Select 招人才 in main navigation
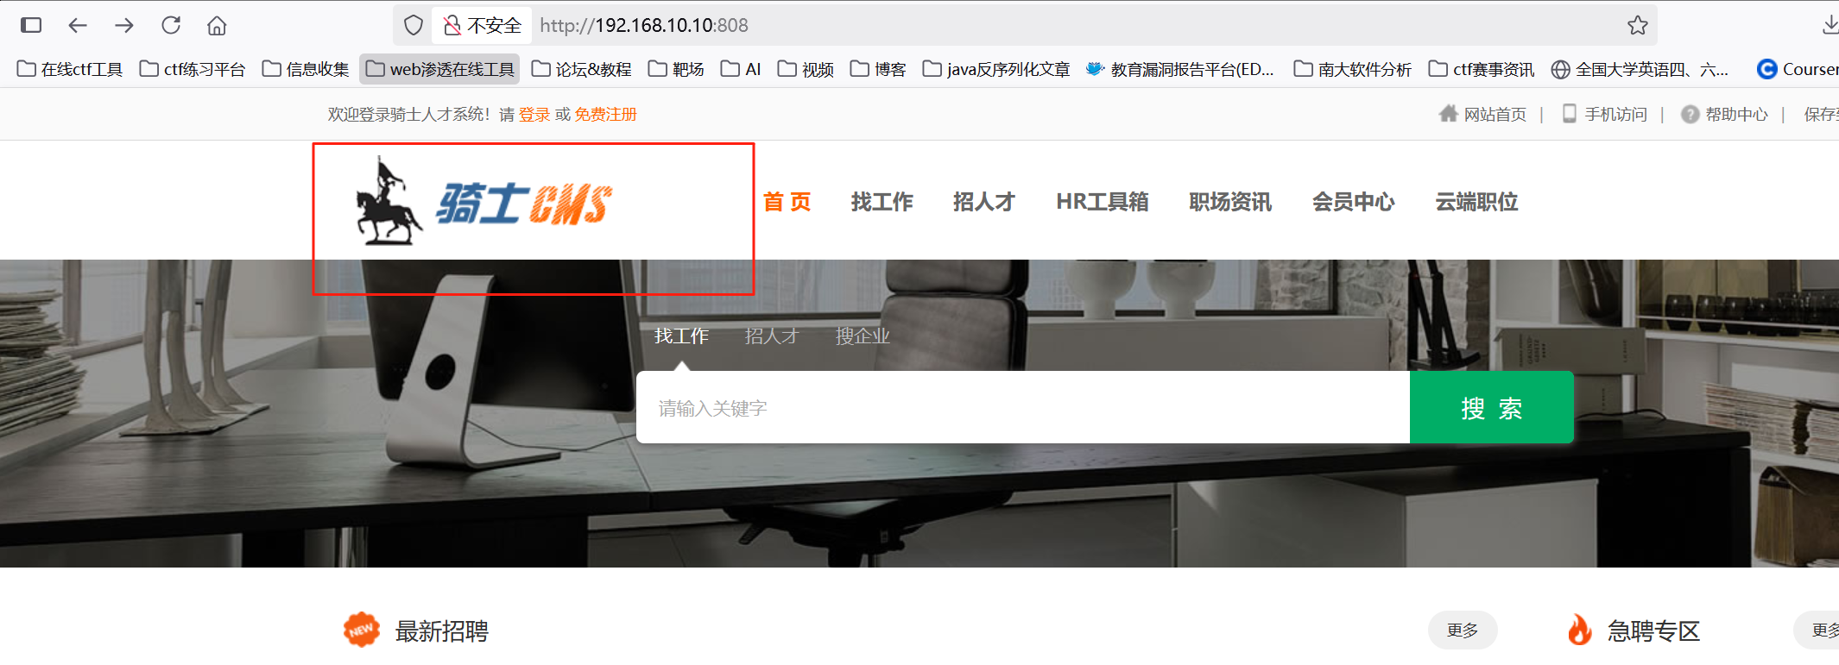The width and height of the screenshot is (1839, 665). click(x=983, y=202)
